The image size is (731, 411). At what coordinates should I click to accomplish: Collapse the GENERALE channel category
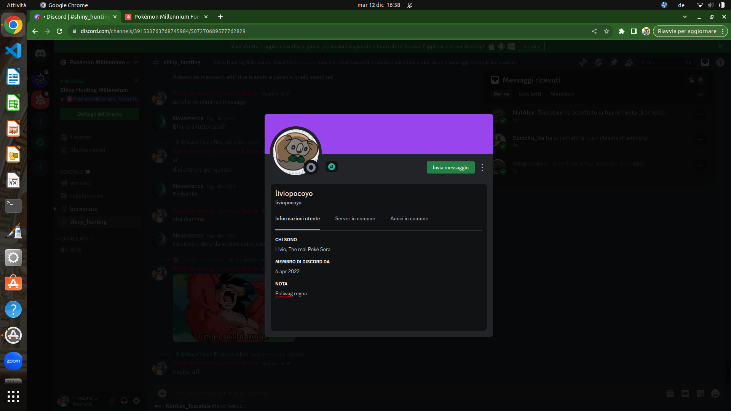(72, 172)
